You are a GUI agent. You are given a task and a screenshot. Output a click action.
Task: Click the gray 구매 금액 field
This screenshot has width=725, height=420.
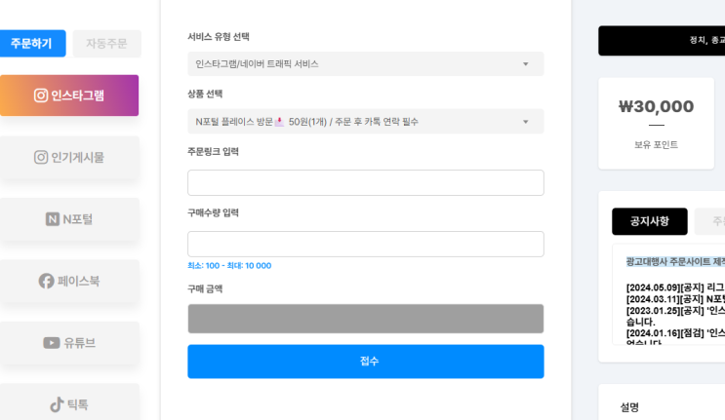pos(365,319)
